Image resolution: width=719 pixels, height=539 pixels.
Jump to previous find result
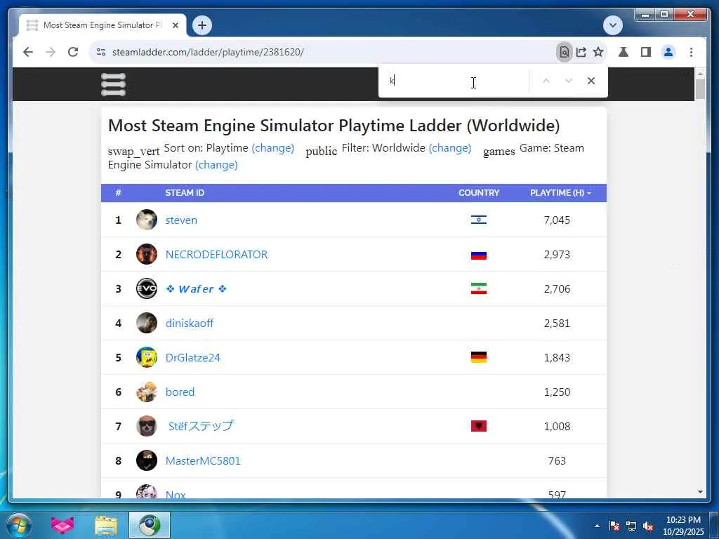coord(546,81)
